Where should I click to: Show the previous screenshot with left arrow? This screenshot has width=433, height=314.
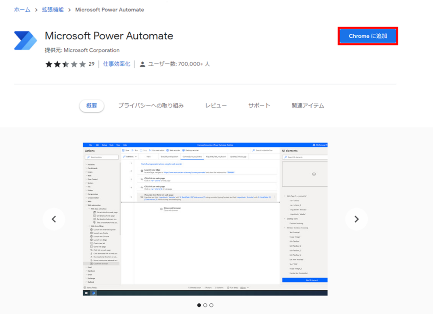[x=54, y=219]
